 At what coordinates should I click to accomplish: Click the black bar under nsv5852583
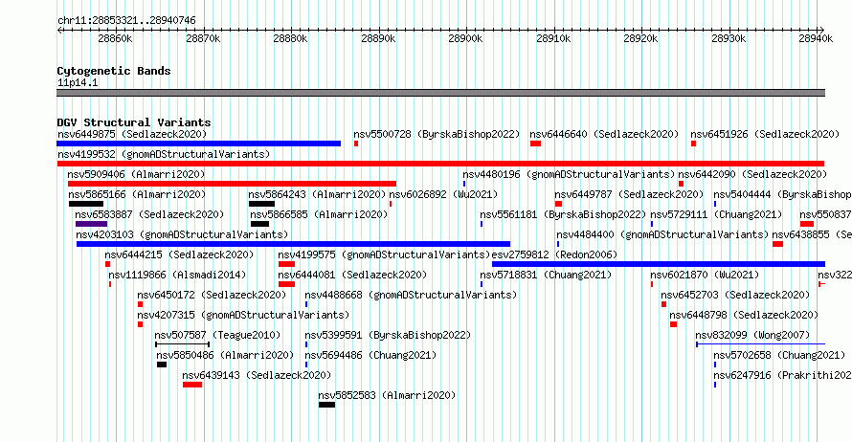tap(326, 405)
